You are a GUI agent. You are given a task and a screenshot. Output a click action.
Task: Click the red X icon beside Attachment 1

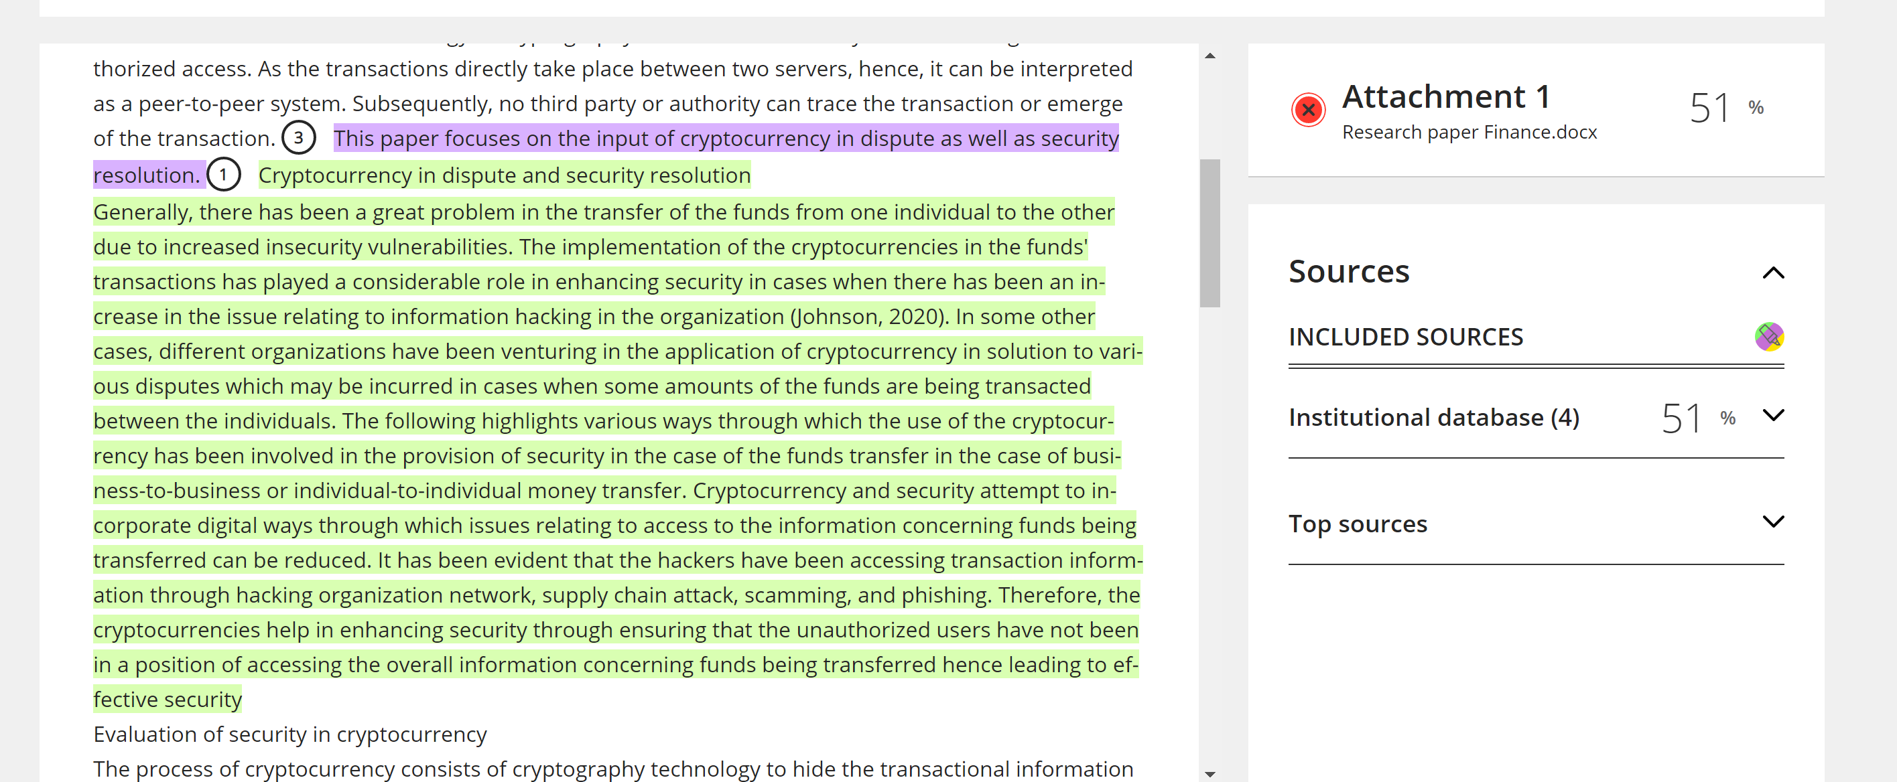click(1308, 110)
